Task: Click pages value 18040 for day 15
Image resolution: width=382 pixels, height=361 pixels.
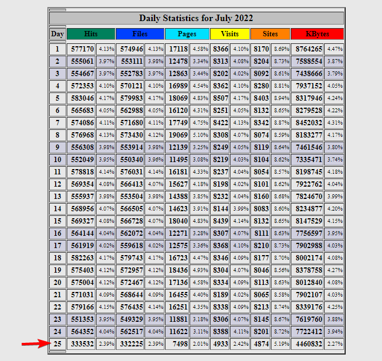Action: click(x=177, y=221)
